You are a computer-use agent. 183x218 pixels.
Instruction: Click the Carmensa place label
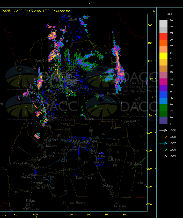tap(98, 162)
